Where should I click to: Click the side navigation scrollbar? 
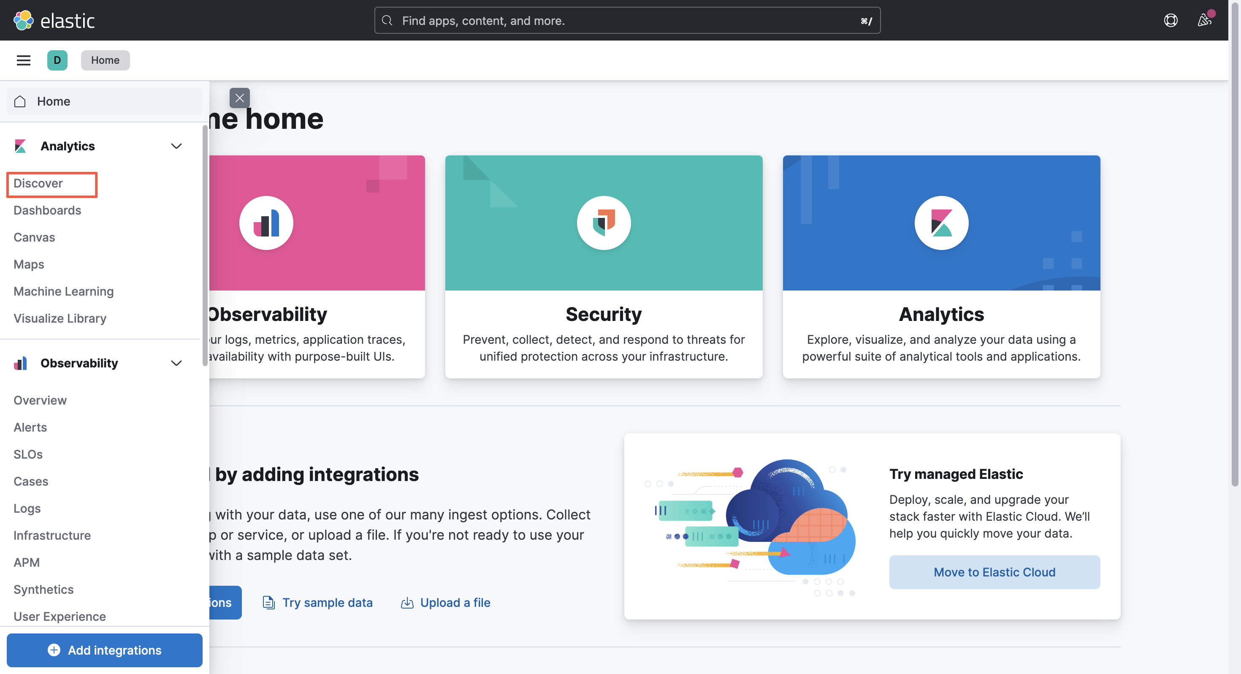(x=205, y=246)
